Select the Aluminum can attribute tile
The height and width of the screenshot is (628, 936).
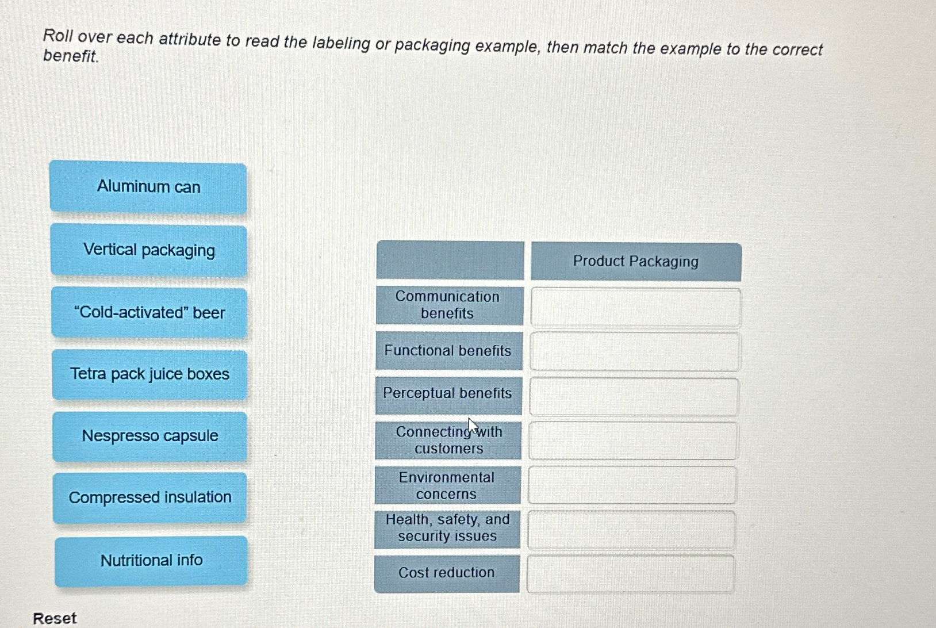click(x=149, y=187)
